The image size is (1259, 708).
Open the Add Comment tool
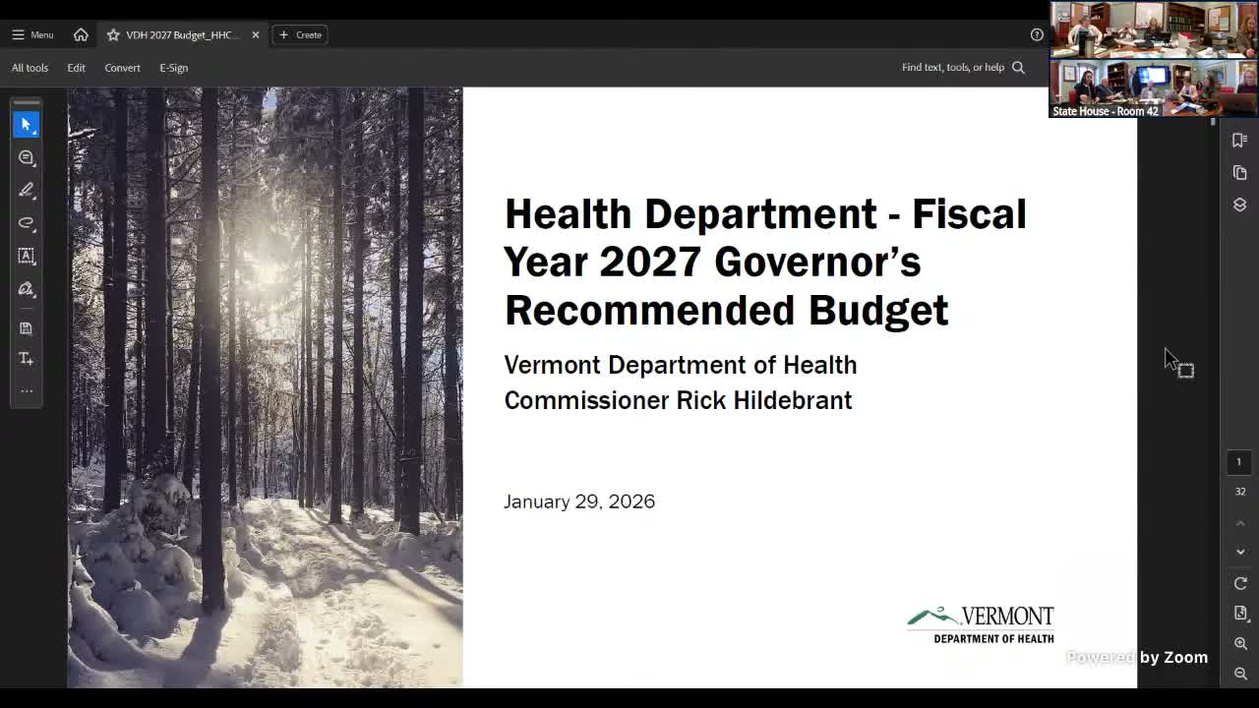click(x=26, y=157)
